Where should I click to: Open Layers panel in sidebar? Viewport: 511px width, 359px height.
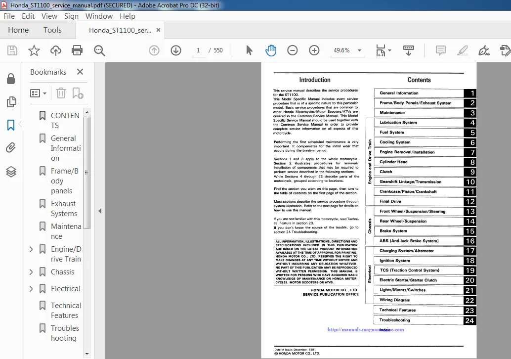11,172
